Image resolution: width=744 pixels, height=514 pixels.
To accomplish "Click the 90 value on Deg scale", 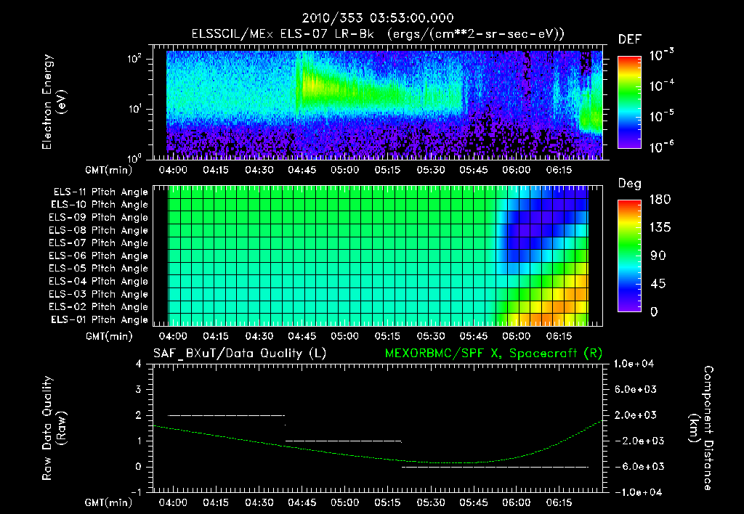I will point(658,256).
